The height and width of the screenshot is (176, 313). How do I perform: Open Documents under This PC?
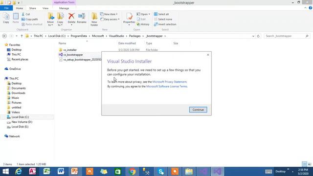pyautogui.click(x=19, y=88)
